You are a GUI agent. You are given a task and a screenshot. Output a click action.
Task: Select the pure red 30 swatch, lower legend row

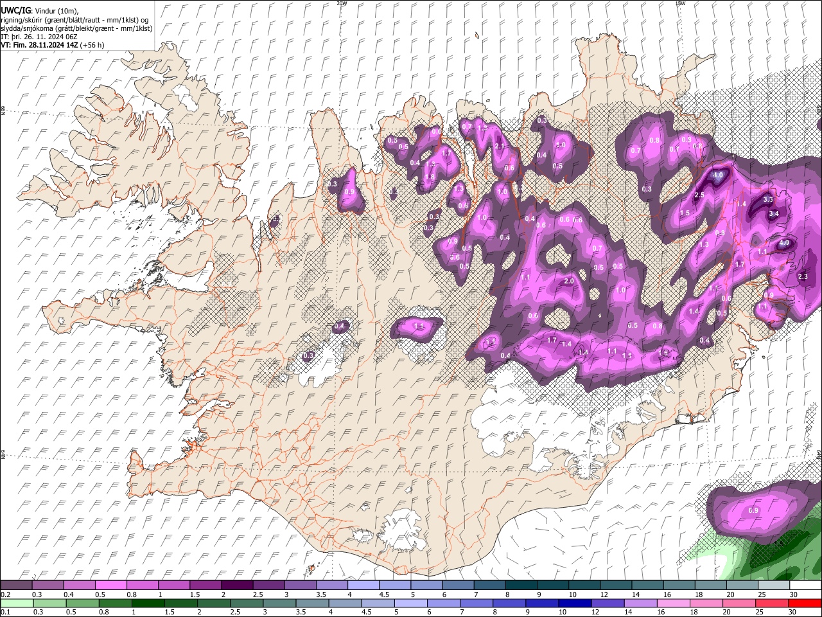click(805, 603)
